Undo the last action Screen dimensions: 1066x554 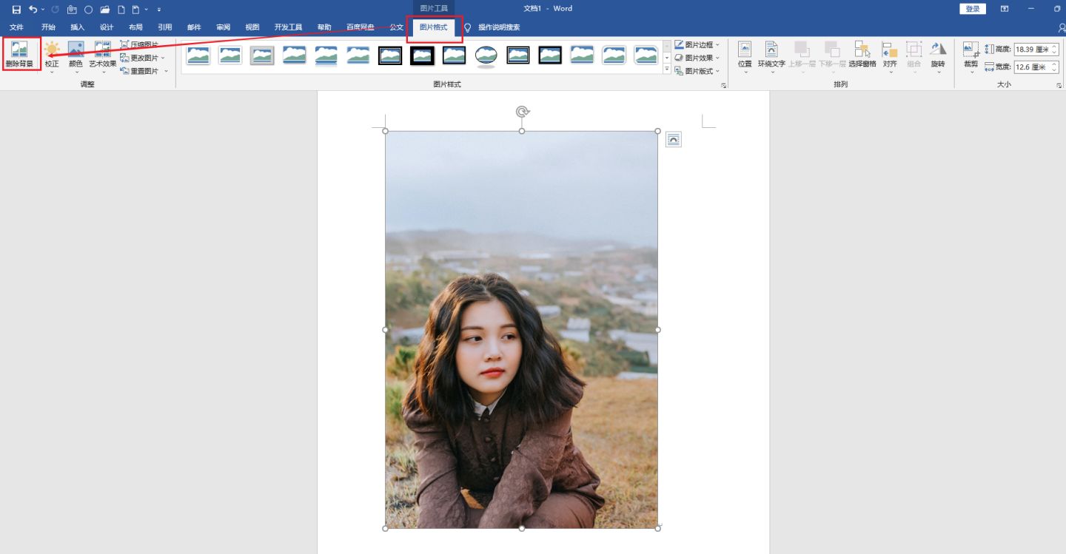(33, 10)
